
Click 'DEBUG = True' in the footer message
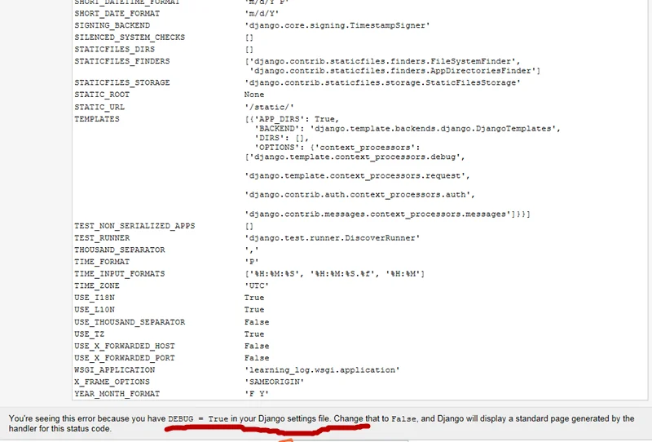click(198, 418)
